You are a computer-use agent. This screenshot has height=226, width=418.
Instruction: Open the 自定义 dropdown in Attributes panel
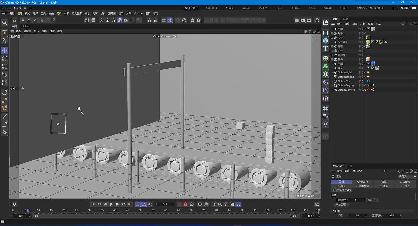[406, 176]
